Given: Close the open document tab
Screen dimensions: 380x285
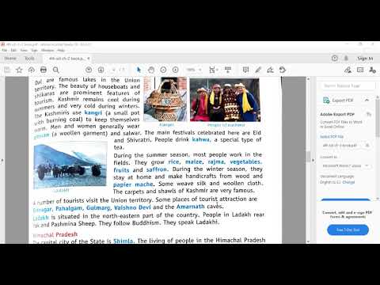Looking at the screenshot, I should coord(89,59).
